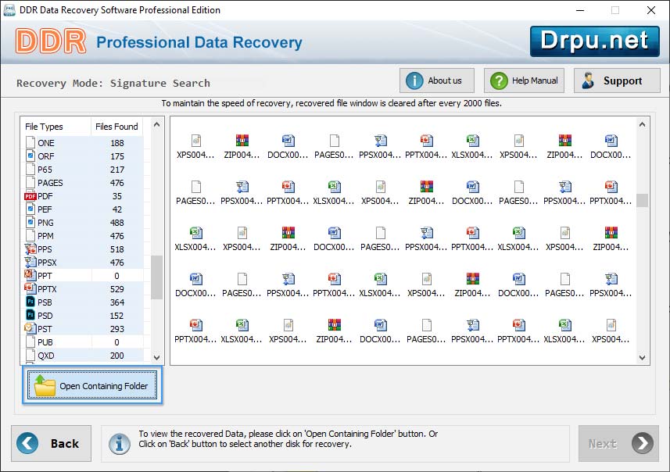Click recovered files pane scroll-down arrow
Viewport: 670px width, 472px height.
(x=642, y=358)
